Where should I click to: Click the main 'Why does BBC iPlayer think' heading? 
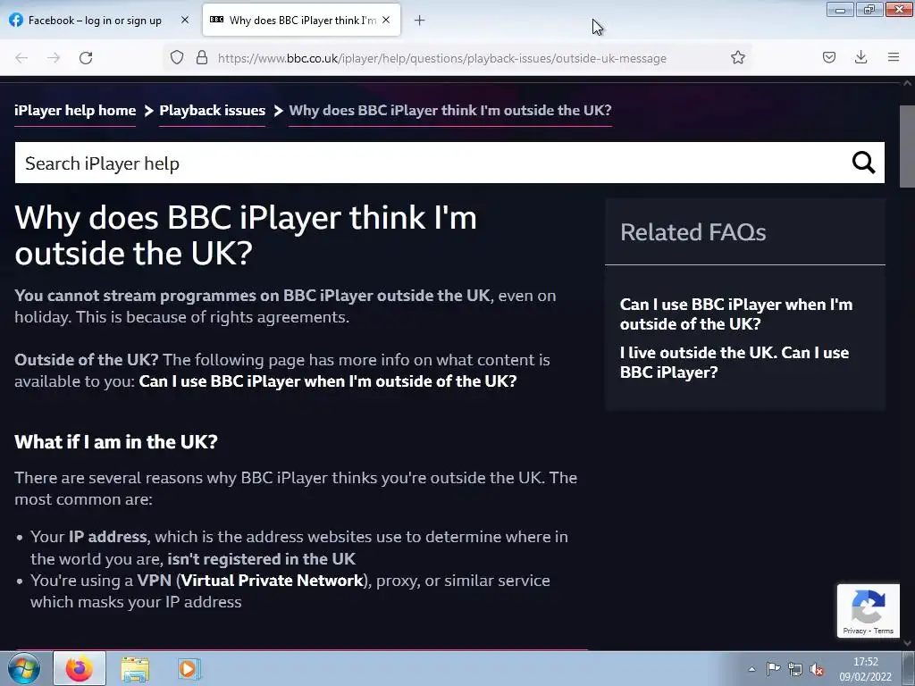(246, 235)
